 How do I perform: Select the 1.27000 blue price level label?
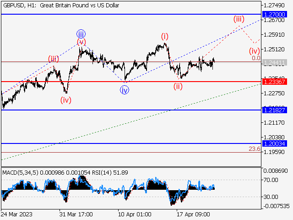click(274, 14)
